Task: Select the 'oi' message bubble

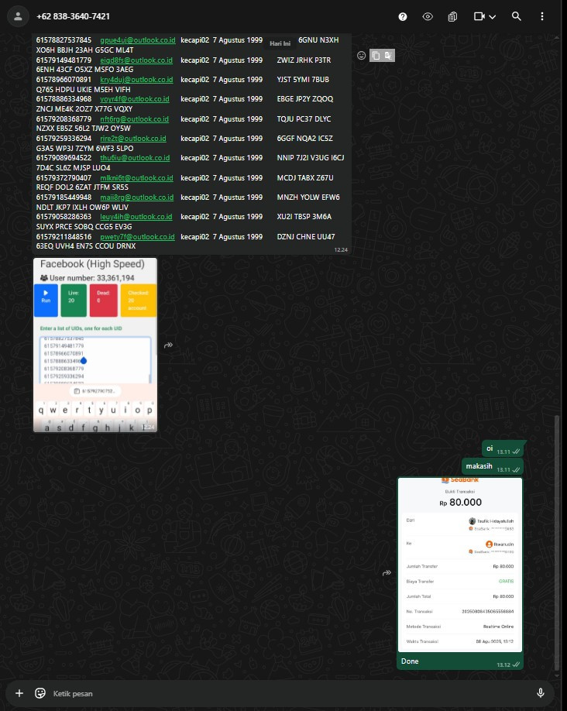Action: click(x=503, y=448)
